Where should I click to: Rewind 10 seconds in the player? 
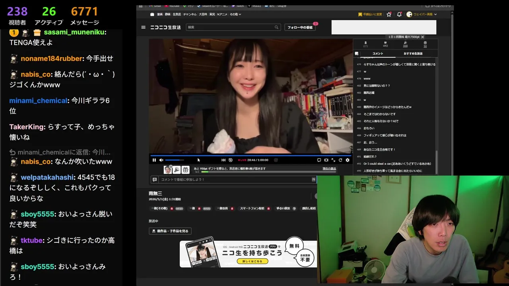pos(230,160)
